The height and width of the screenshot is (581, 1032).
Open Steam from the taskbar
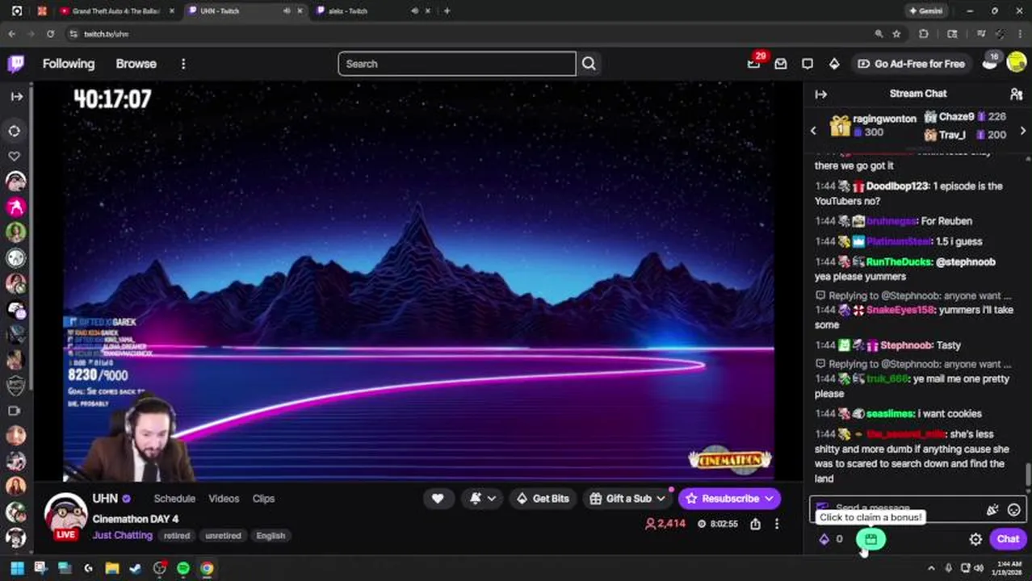point(136,568)
